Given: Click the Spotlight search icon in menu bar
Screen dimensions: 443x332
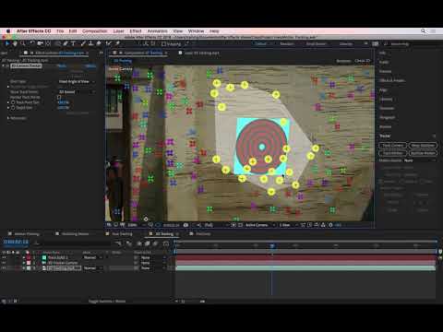Looking at the screenshot, I should click(x=424, y=31).
